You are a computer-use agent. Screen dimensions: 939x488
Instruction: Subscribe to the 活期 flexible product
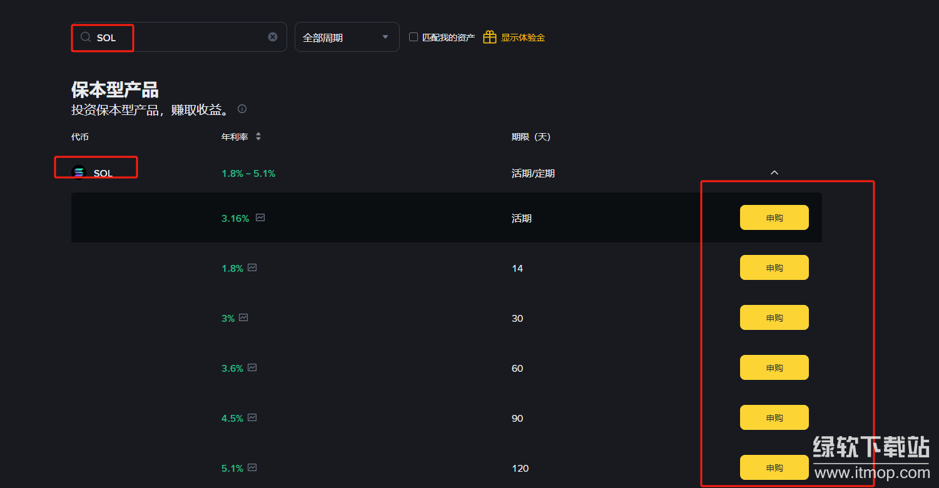point(774,218)
